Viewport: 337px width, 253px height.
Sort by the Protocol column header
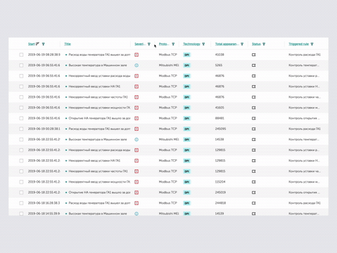click(x=164, y=44)
